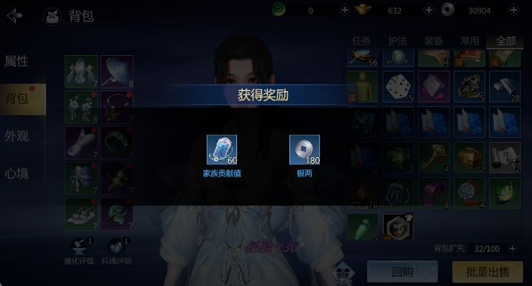
Task: Add gold ingots with plus button
Action: click(429, 11)
